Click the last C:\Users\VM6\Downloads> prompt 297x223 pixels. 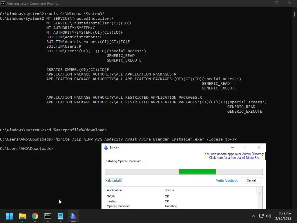pyautogui.click(x=27, y=149)
